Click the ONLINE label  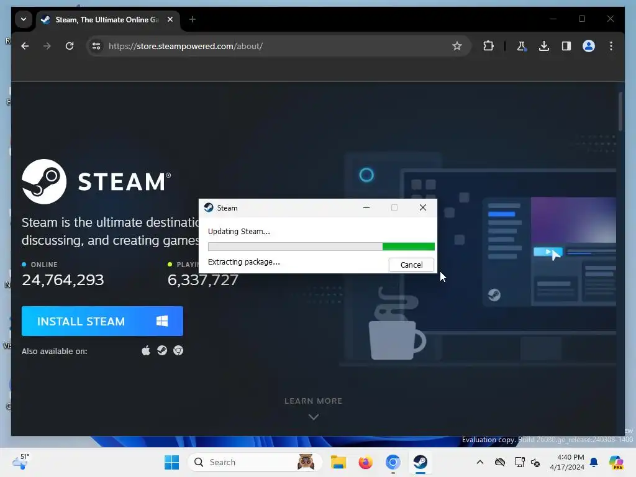tap(44, 265)
